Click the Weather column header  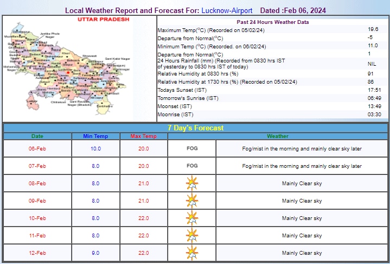(x=278, y=136)
